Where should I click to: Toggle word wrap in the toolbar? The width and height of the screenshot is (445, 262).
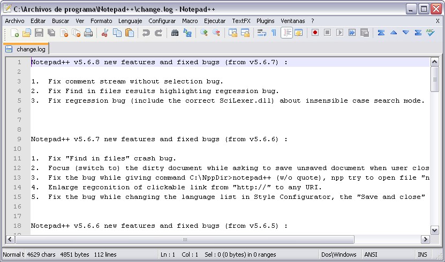(x=262, y=33)
